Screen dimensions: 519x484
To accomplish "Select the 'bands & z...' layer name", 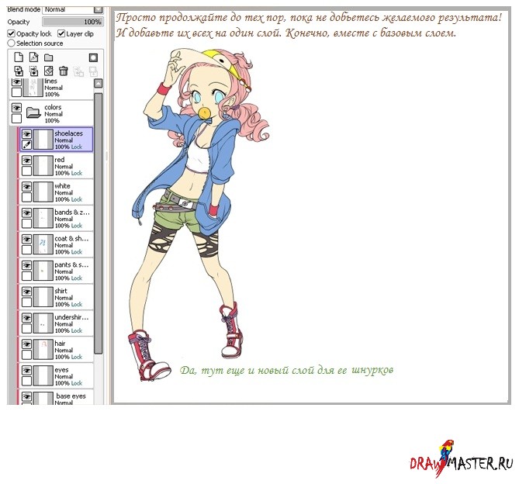I will click(72, 212).
